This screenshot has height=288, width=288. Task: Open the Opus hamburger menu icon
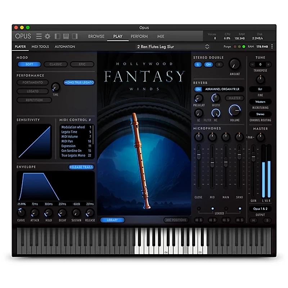coord(39,36)
